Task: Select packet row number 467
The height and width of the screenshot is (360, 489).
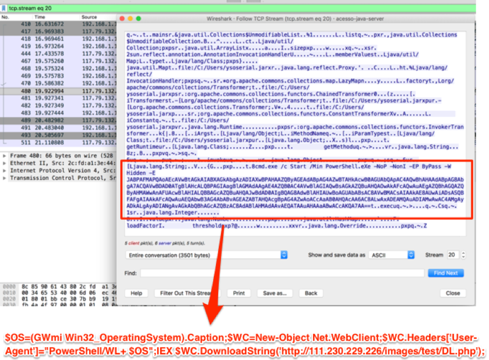Action: [x=58, y=61]
